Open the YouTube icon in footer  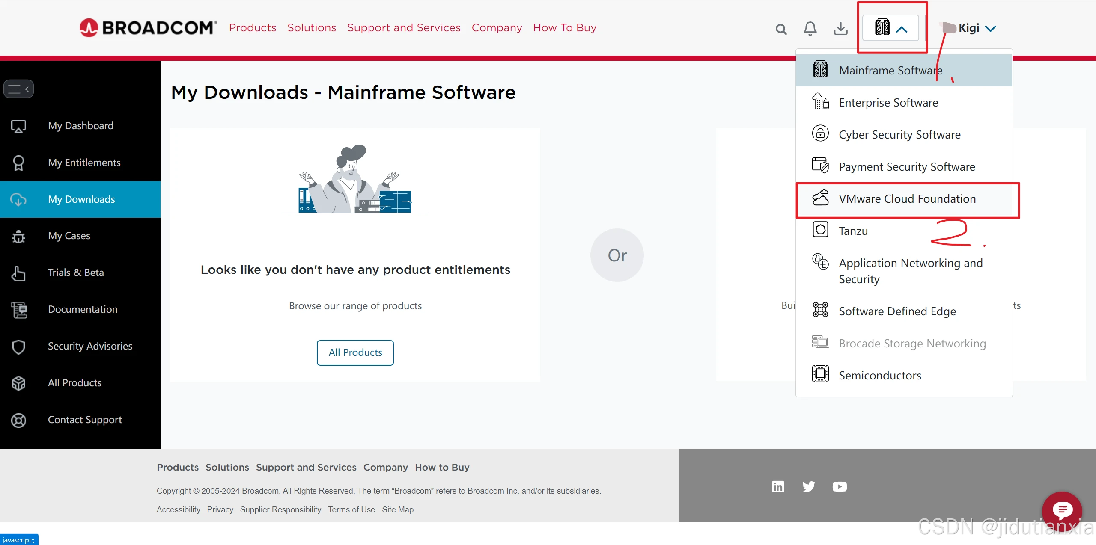[840, 487]
